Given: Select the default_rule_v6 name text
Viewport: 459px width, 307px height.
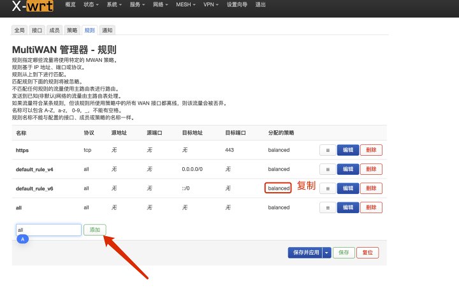Looking at the screenshot, I should 34,189.
